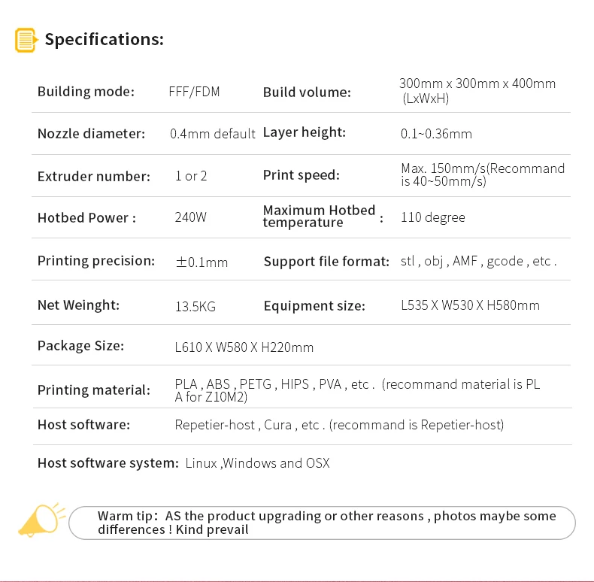Click the Nozzle diameter label
Viewport: 594px width, 582px height.
pos(91,134)
